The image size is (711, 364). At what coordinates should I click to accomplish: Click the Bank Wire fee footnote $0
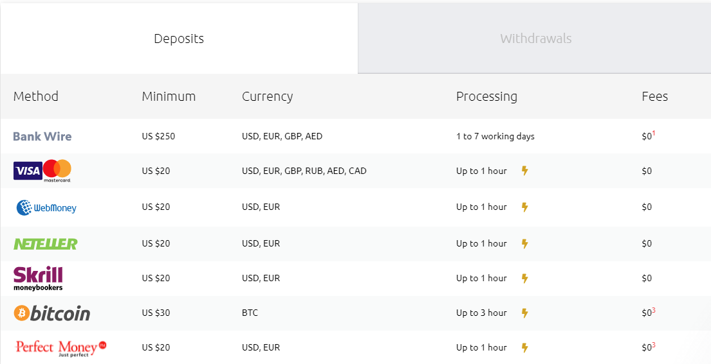649,135
